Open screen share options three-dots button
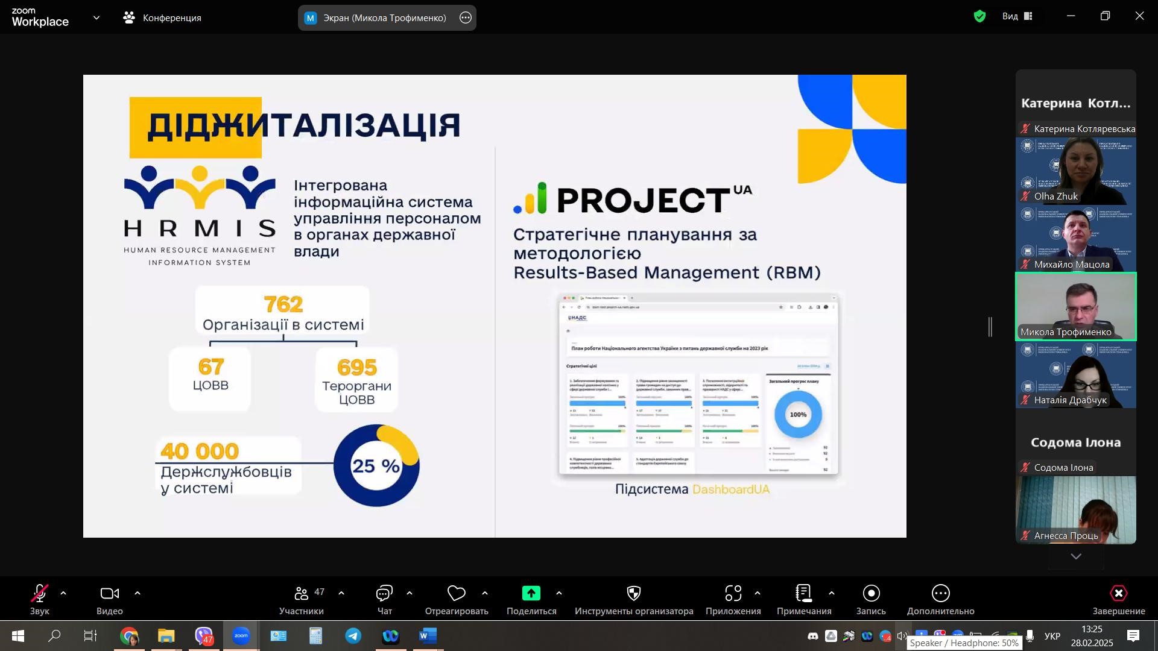Viewport: 1158px width, 651px height. (x=465, y=17)
